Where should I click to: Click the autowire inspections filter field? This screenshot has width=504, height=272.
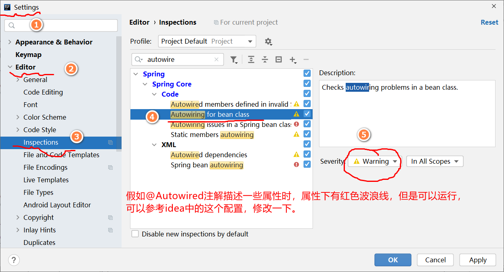pyautogui.click(x=178, y=59)
